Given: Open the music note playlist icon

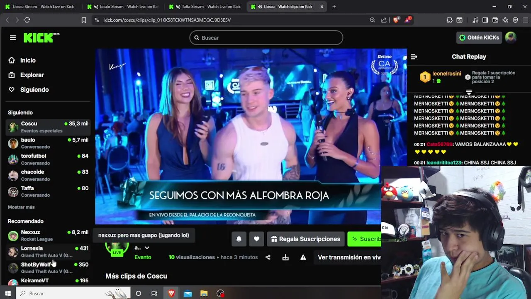Looking at the screenshot, I should pos(475,20).
